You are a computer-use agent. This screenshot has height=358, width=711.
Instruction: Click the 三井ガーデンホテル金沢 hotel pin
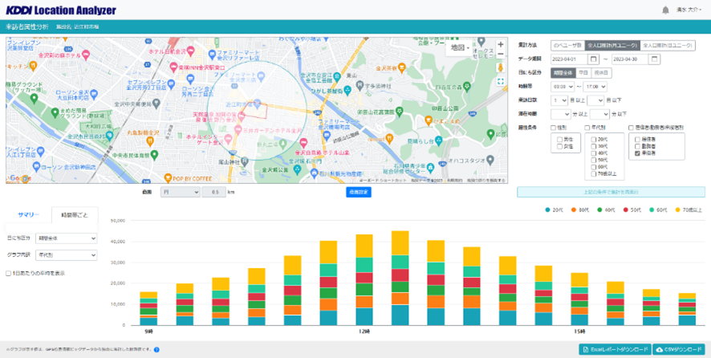239,130
